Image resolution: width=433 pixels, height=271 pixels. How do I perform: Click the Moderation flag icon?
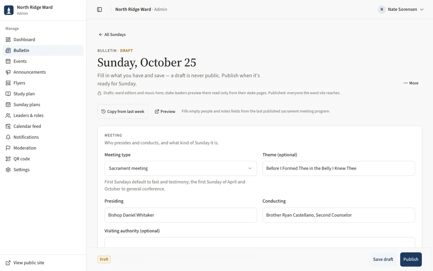coord(8,148)
